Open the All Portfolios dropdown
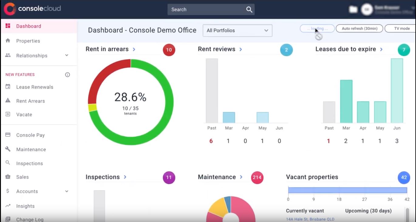Image resolution: width=416 pixels, height=222 pixels. coord(237,30)
